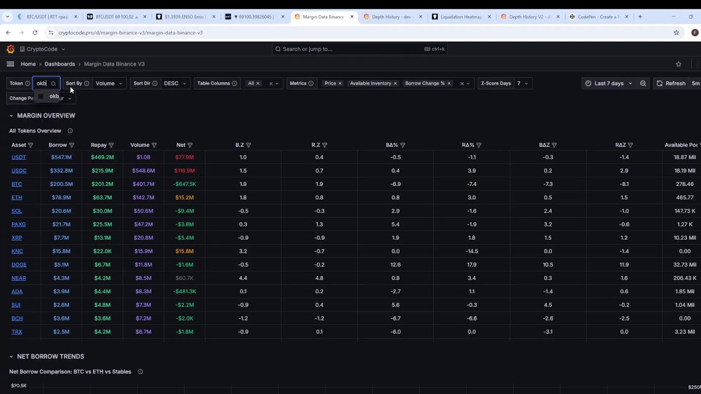Image resolution: width=701 pixels, height=394 pixels.
Task: Filter the RΔZ column
Action: click(630, 145)
